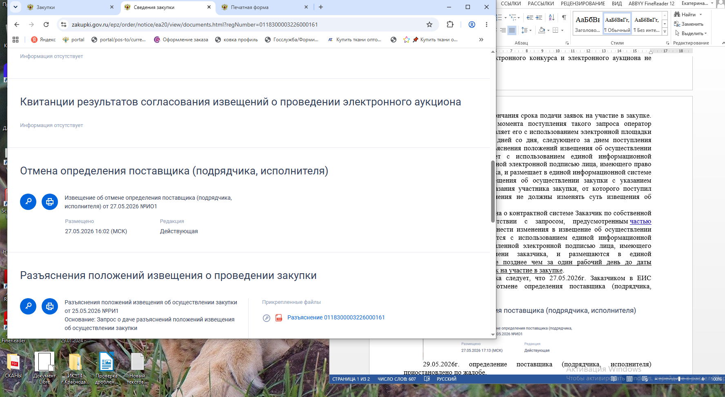Viewport: 725px width, 397px height.
Task: Switch Word to read mode view
Action: pyautogui.click(x=614, y=379)
